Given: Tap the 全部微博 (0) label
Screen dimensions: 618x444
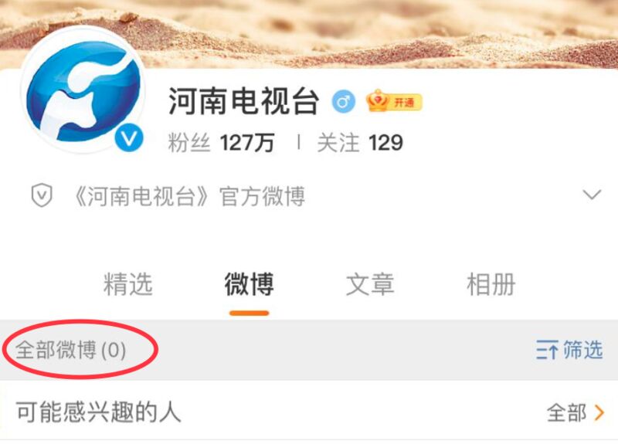Looking at the screenshot, I should pyautogui.click(x=70, y=350).
